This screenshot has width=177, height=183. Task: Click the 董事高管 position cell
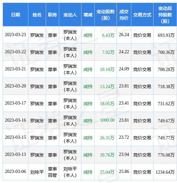52,172
